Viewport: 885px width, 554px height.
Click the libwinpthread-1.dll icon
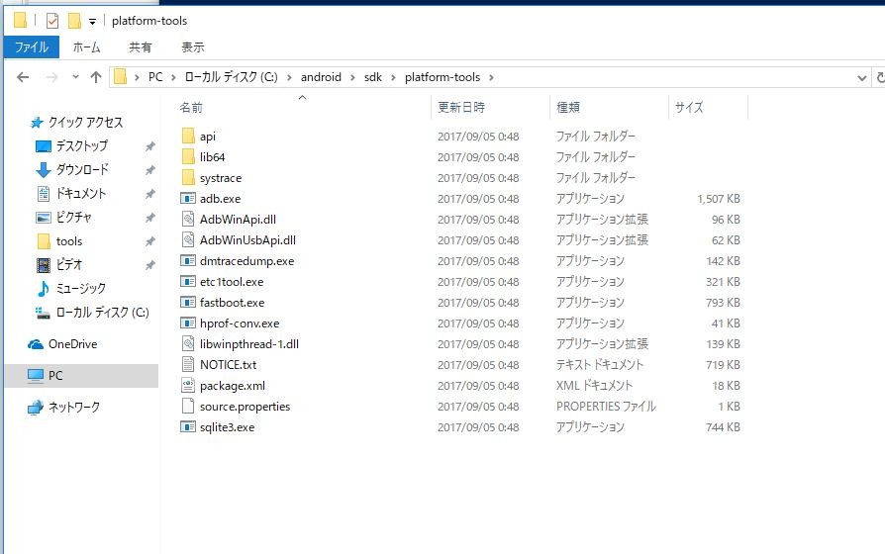coord(188,343)
